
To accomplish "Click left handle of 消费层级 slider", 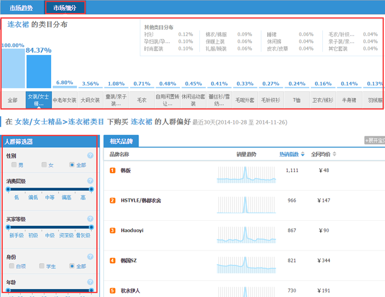I will coord(7,189).
